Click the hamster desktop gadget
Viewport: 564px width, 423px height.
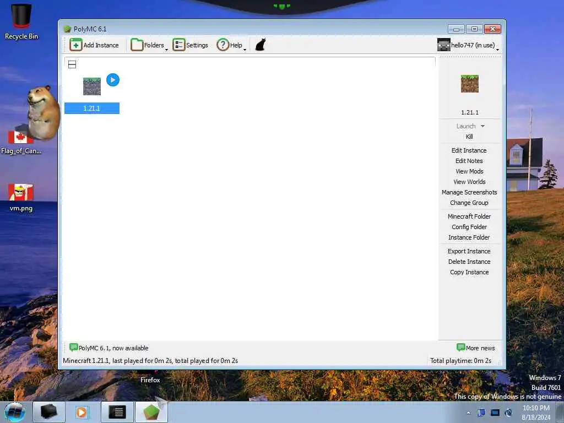pos(44,112)
